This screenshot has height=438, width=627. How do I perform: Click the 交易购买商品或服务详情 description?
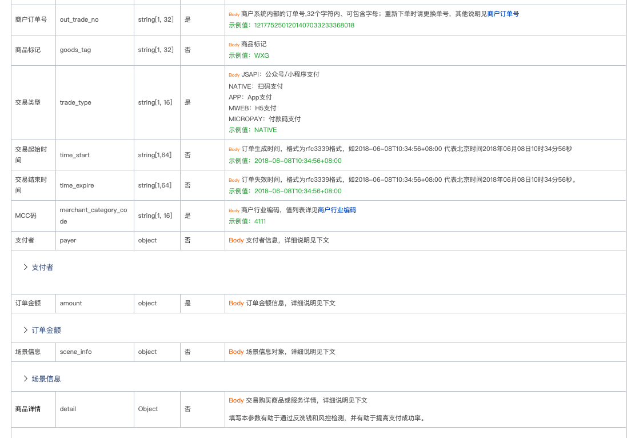307,400
